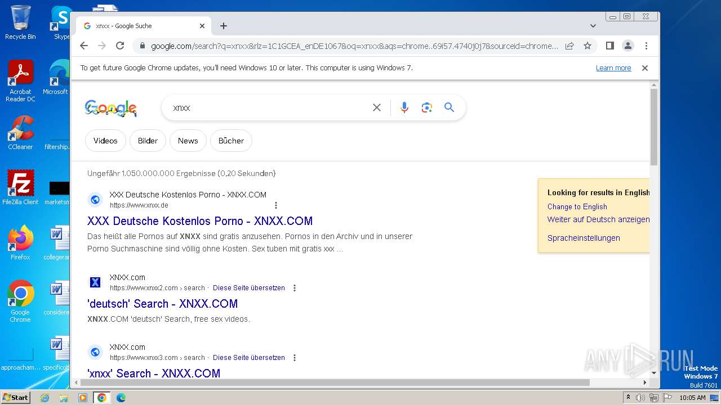Viewport: 721px width, 405px height.
Task: Select the News filter chip
Action: 188,141
